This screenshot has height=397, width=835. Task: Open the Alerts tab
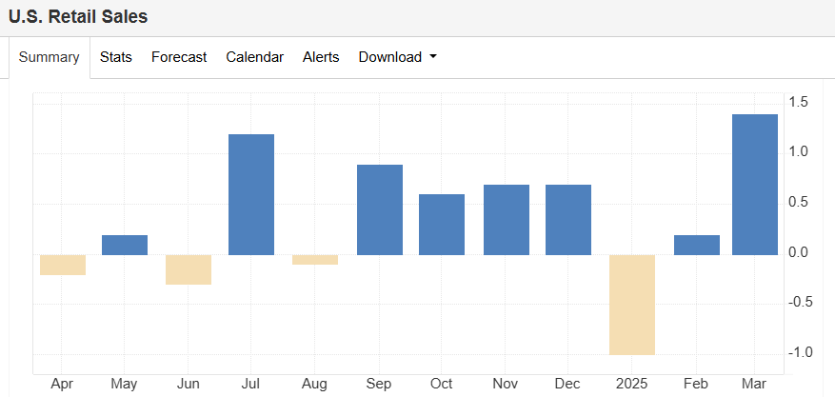click(321, 57)
